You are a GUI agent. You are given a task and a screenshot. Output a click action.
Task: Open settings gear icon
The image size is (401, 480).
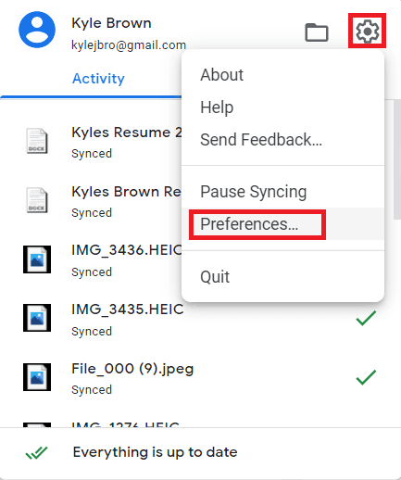[x=367, y=31]
